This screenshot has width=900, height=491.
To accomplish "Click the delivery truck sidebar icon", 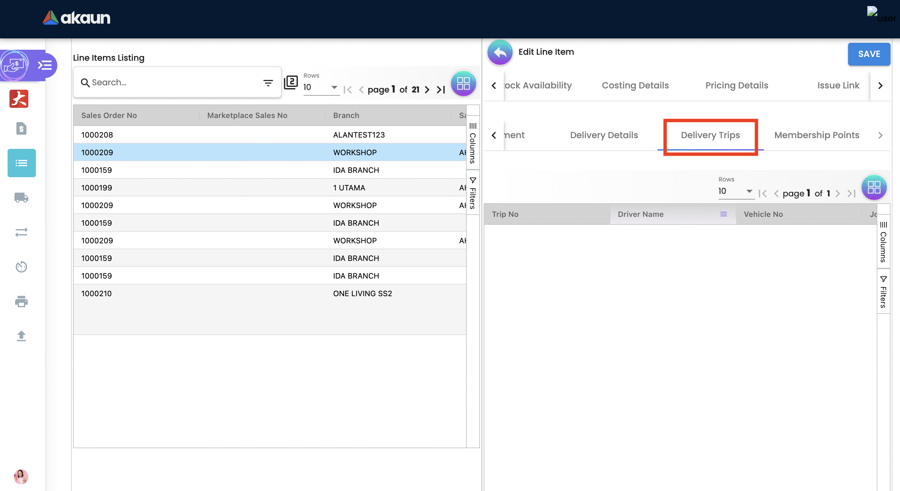I will pyautogui.click(x=21, y=198).
